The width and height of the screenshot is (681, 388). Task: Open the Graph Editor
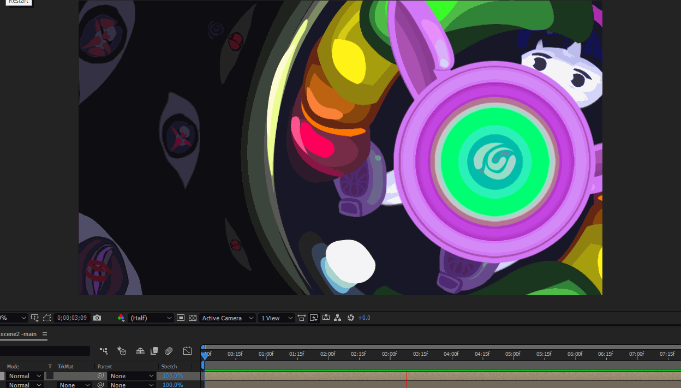[187, 351]
